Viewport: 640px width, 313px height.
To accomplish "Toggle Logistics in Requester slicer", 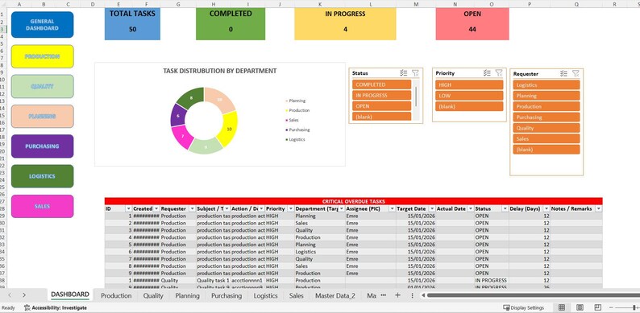I will coord(546,84).
